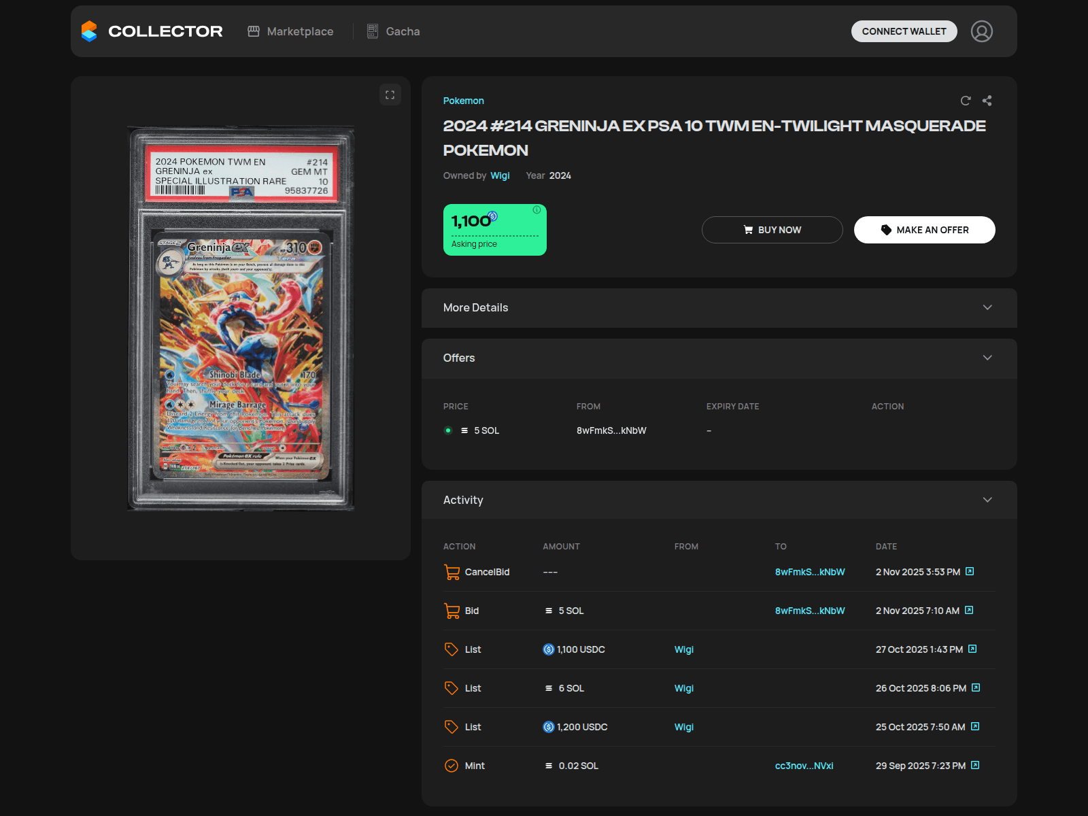Click the 0.02 SOL mint amount
This screenshot has height=816, width=1088.
(578, 766)
